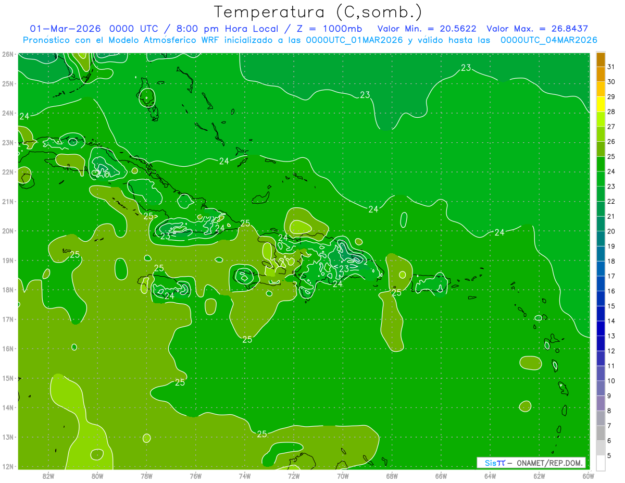Click the SisPI ONAMET/REP.DOM. logo label
Viewport: 625px width, 483px height.
(x=531, y=463)
